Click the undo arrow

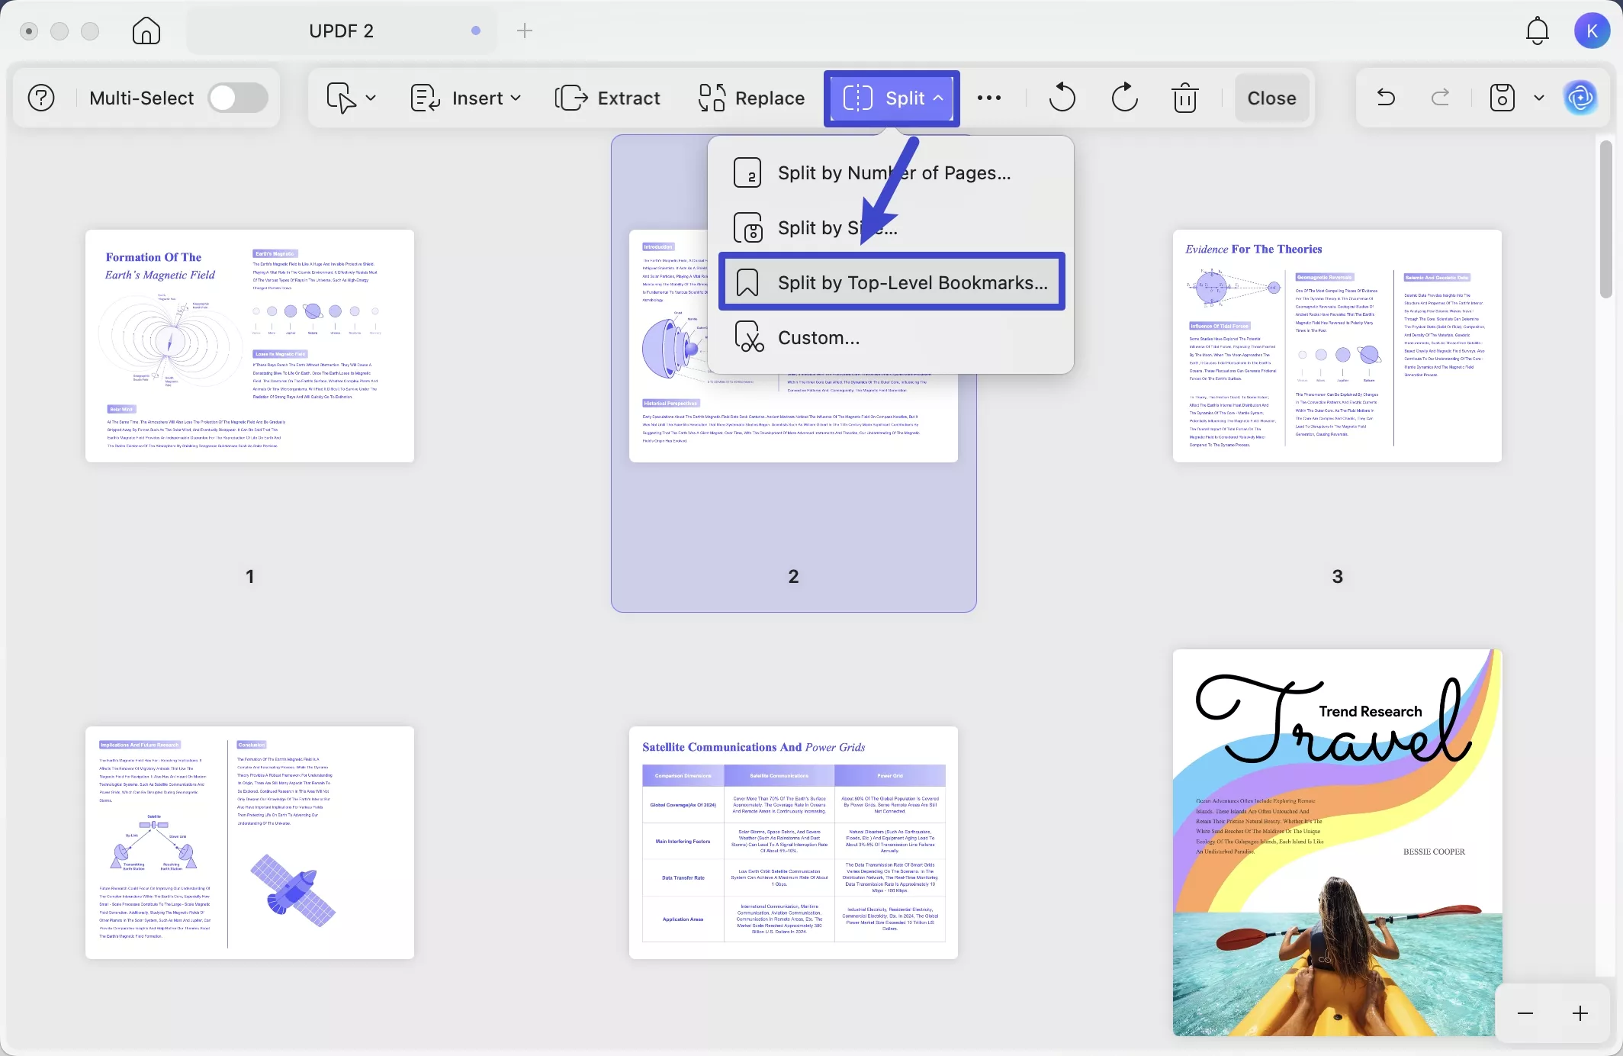tap(1386, 98)
